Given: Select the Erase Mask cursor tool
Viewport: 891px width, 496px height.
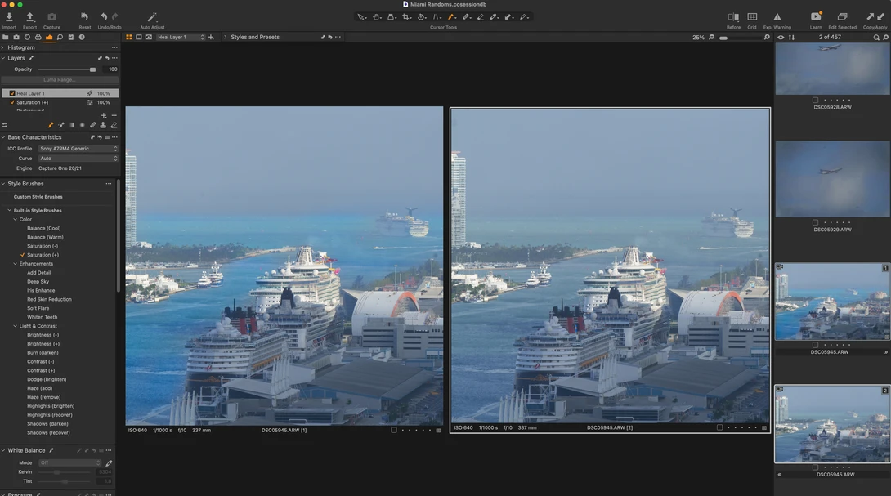Looking at the screenshot, I should click(x=480, y=17).
